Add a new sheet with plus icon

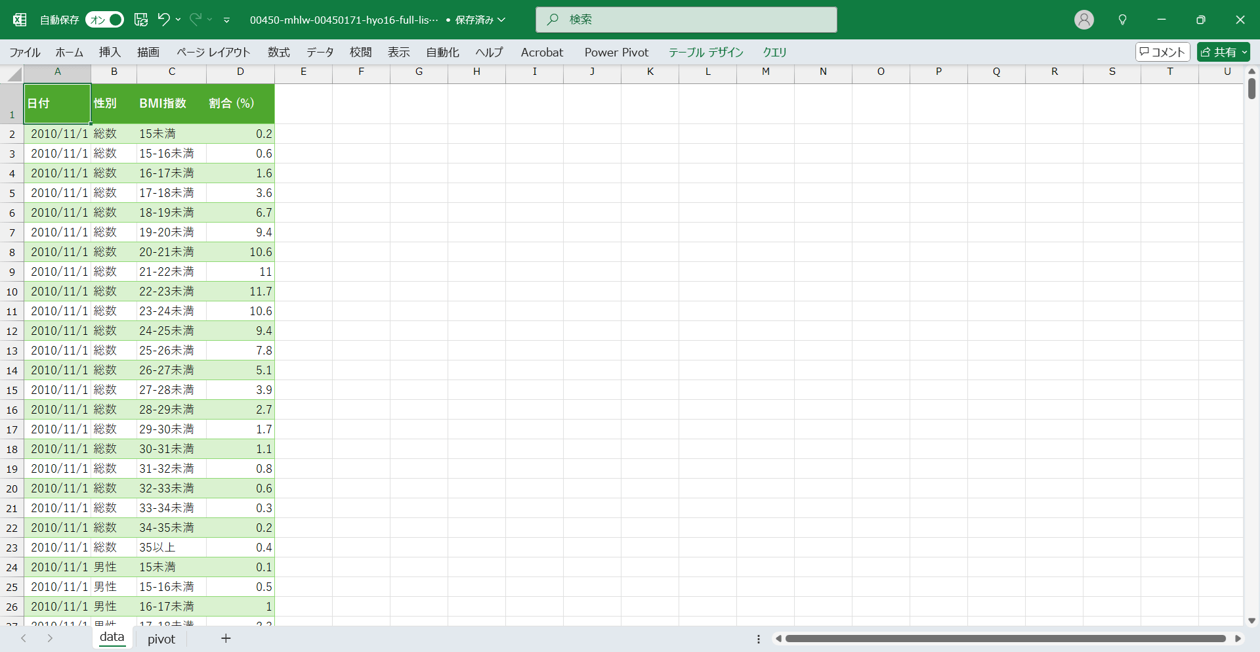pos(226,638)
